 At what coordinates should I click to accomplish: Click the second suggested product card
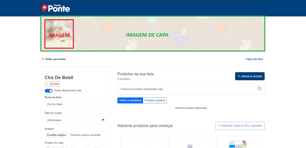coord(191,142)
